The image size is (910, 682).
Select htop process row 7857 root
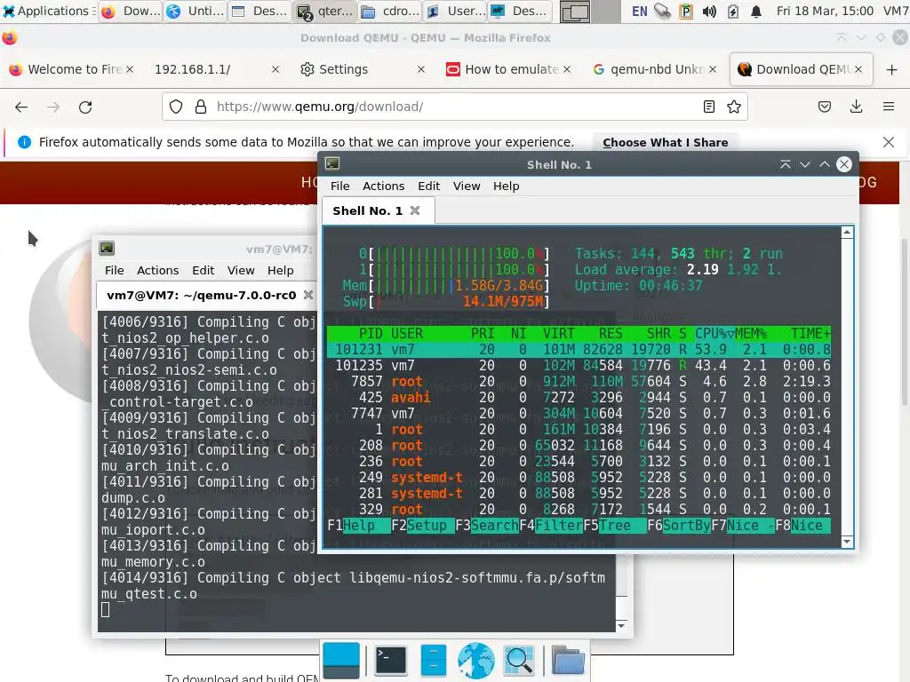(579, 382)
